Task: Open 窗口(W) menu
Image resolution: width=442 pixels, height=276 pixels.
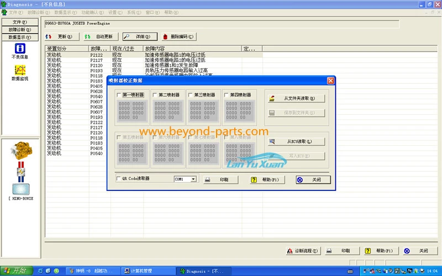Action: tap(152, 12)
